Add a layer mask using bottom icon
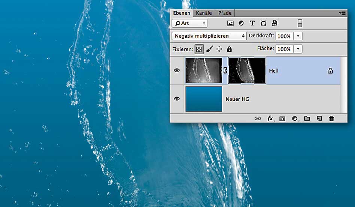355x207 pixels. [282, 119]
